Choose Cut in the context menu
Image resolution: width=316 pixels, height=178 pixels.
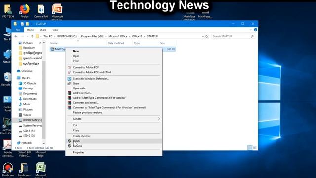tap(114, 125)
